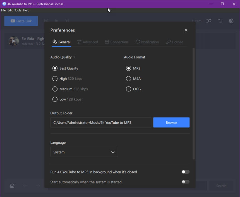Viewport: 240px width, 197px height.
Task: Open the Advanced preferences tab
Action: pos(88,42)
